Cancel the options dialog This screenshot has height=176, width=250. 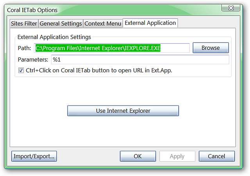point(216,156)
